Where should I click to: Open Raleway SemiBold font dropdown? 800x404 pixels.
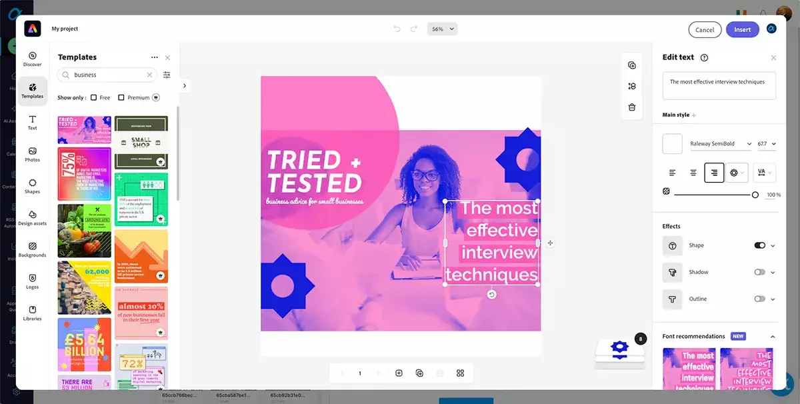pos(721,143)
